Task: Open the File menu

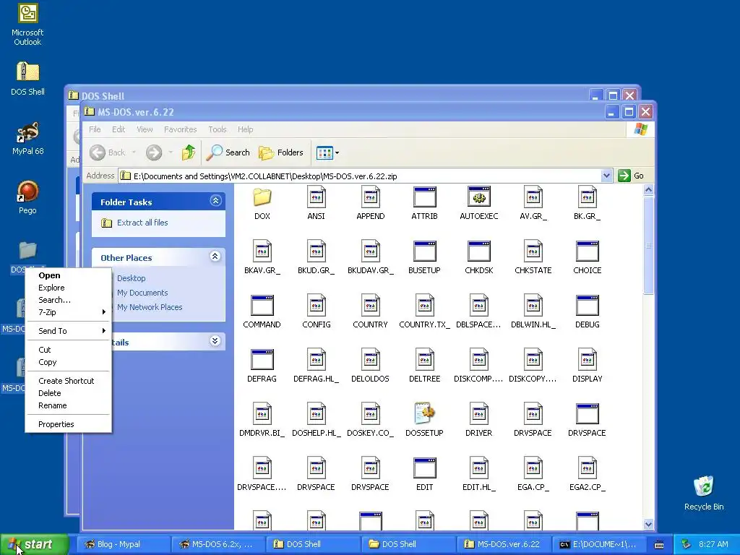Action: click(95, 129)
